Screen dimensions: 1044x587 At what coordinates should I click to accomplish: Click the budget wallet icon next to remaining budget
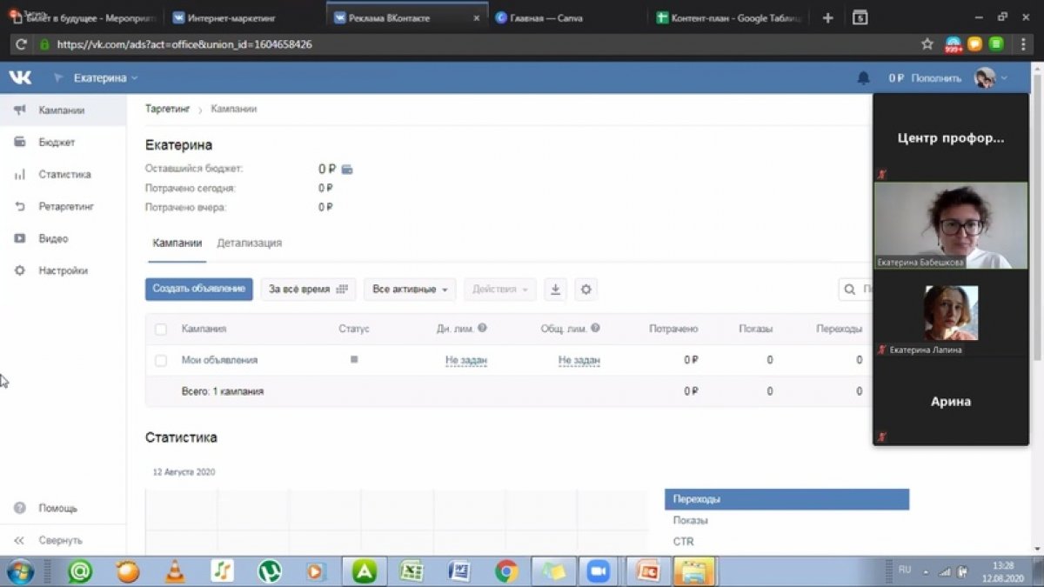coord(346,169)
